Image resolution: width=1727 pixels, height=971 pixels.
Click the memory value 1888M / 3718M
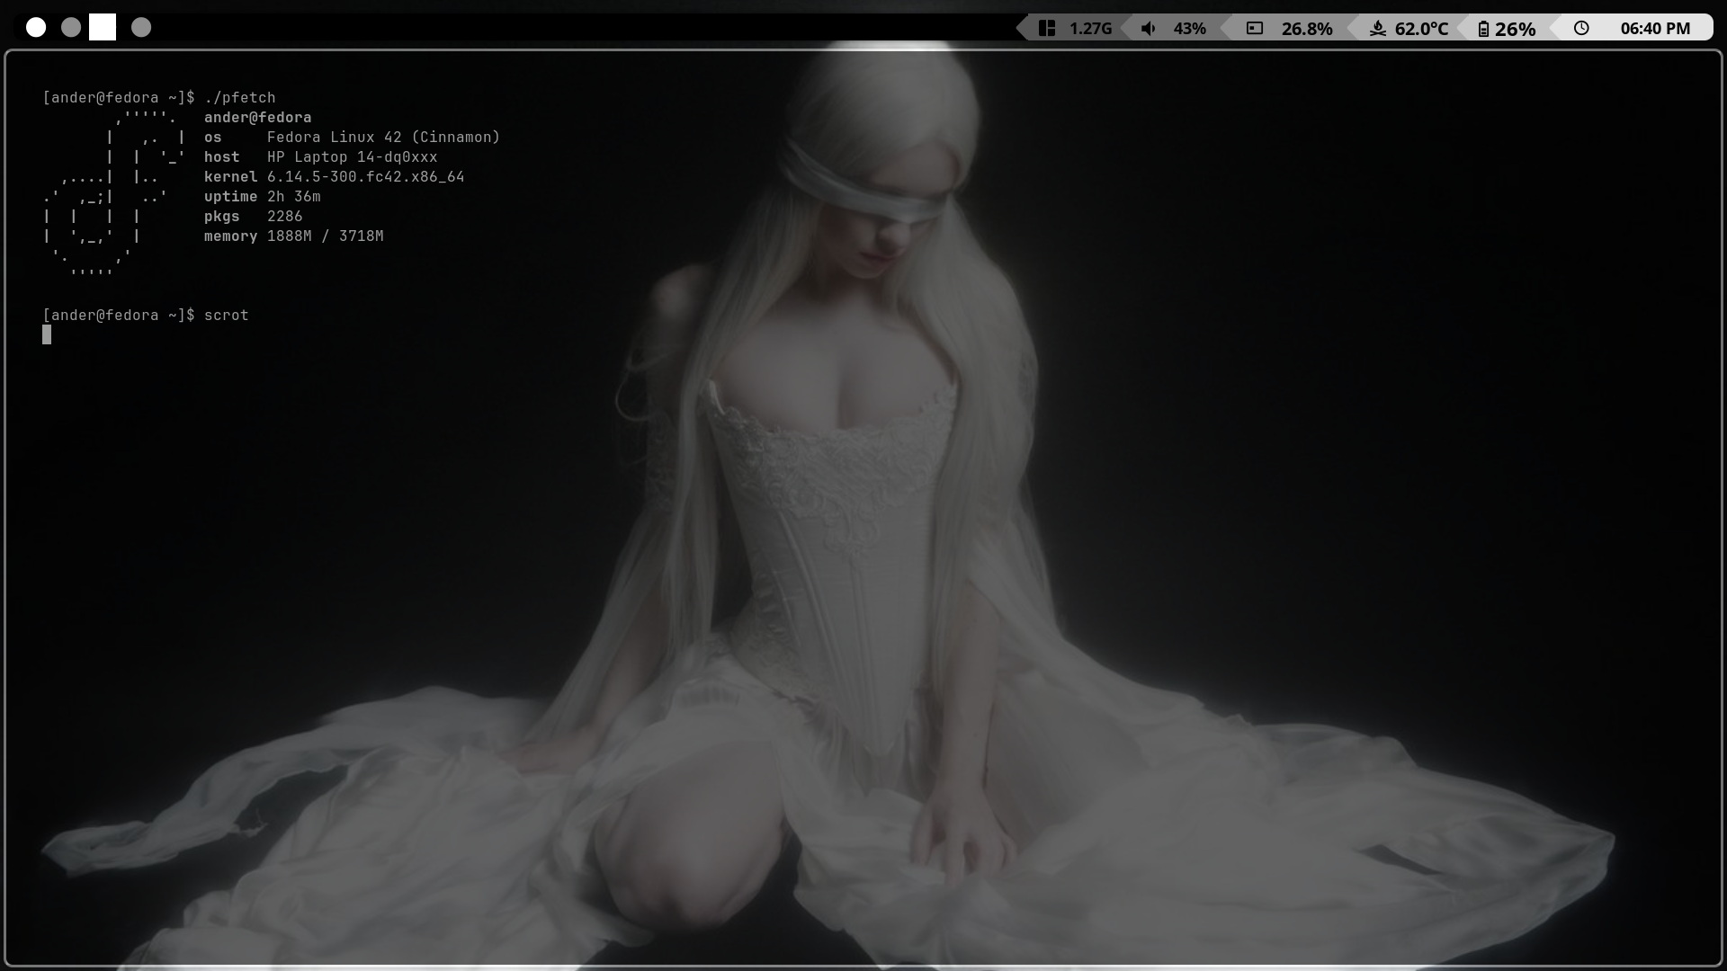click(x=325, y=236)
